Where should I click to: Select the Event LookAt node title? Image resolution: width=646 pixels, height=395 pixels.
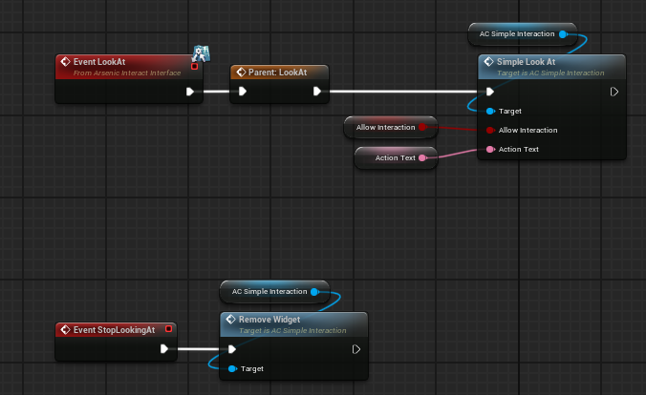coord(99,62)
